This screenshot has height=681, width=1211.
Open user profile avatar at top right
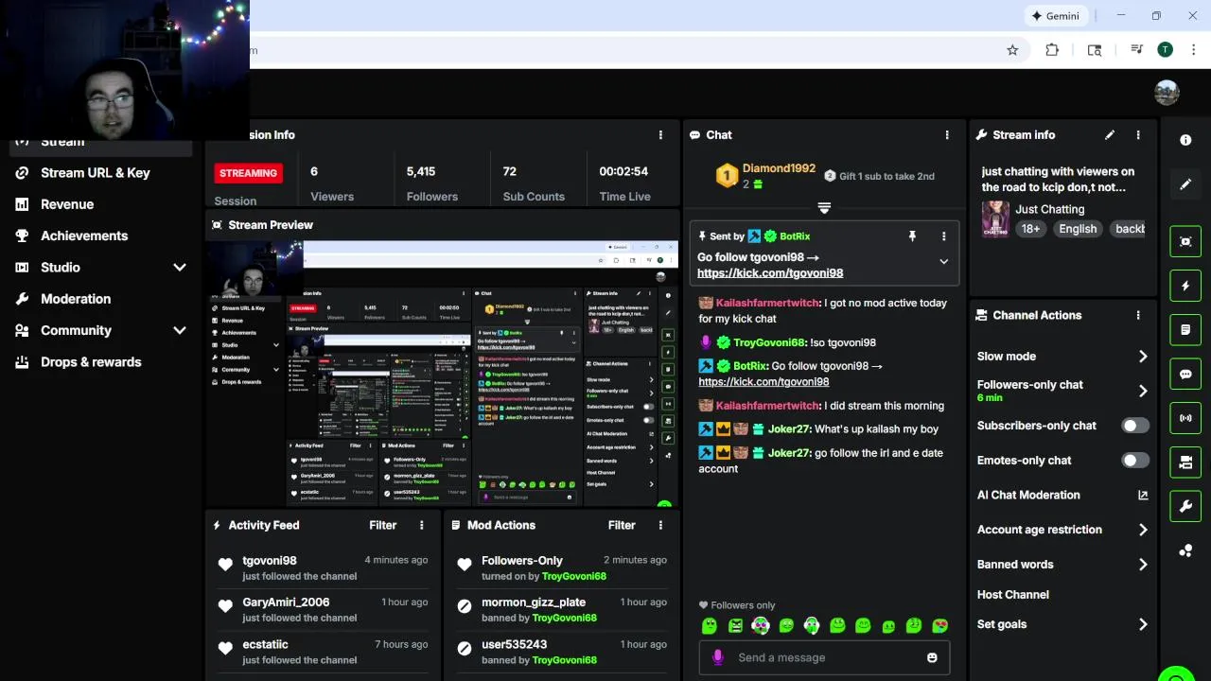pos(1167,93)
